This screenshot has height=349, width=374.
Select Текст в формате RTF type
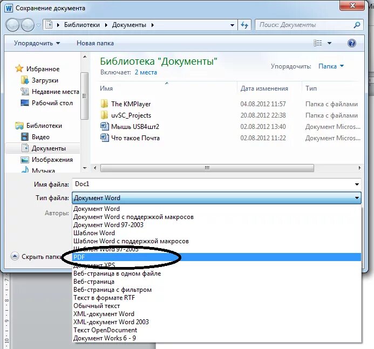click(x=217, y=298)
